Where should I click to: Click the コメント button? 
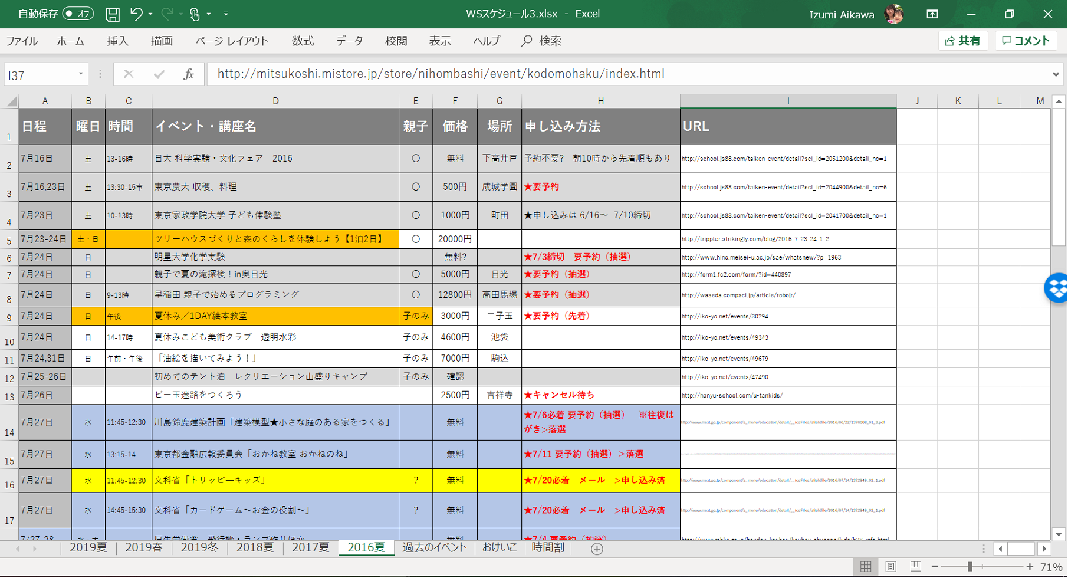point(1026,41)
